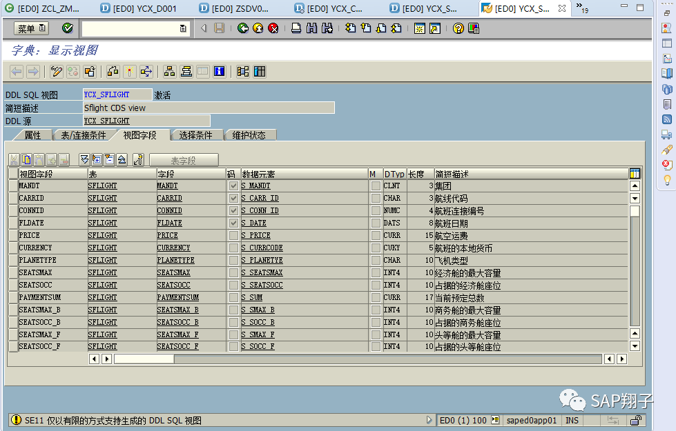This screenshot has width=676, height=431.
Task: Toggle key checkbox for PRICE row
Action: [233, 236]
